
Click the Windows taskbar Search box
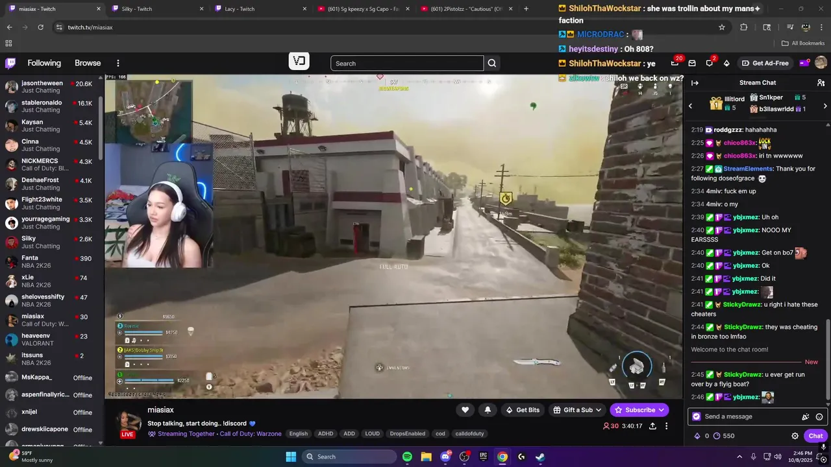(x=349, y=457)
